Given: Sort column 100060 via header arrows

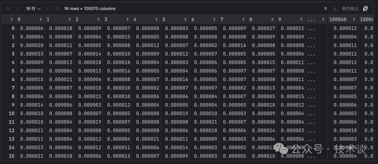Looking at the screenshot, I should coord(354,20).
